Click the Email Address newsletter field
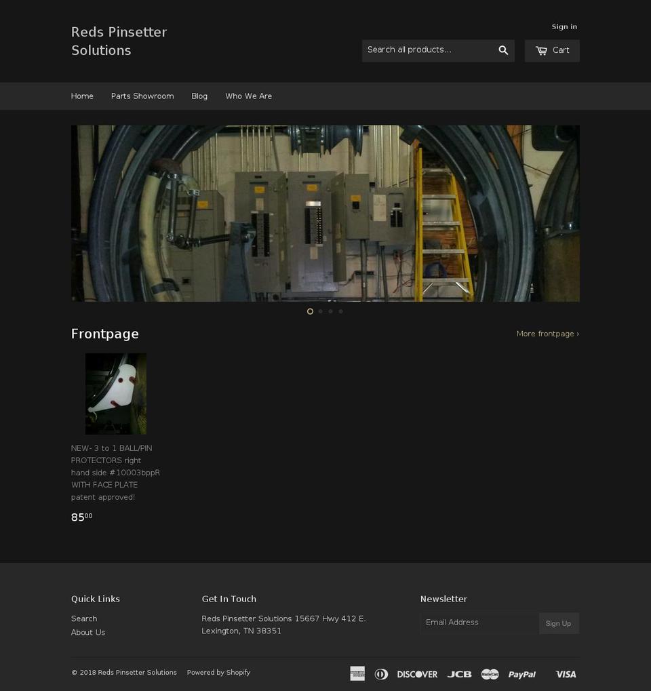The width and height of the screenshot is (651, 691). point(479,622)
